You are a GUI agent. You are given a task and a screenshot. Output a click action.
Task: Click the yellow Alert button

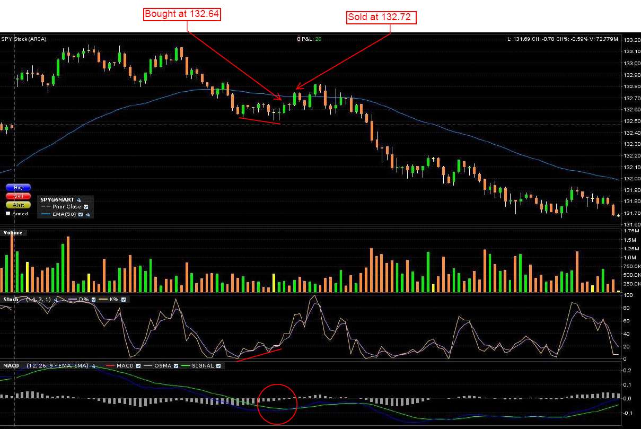pyautogui.click(x=18, y=205)
